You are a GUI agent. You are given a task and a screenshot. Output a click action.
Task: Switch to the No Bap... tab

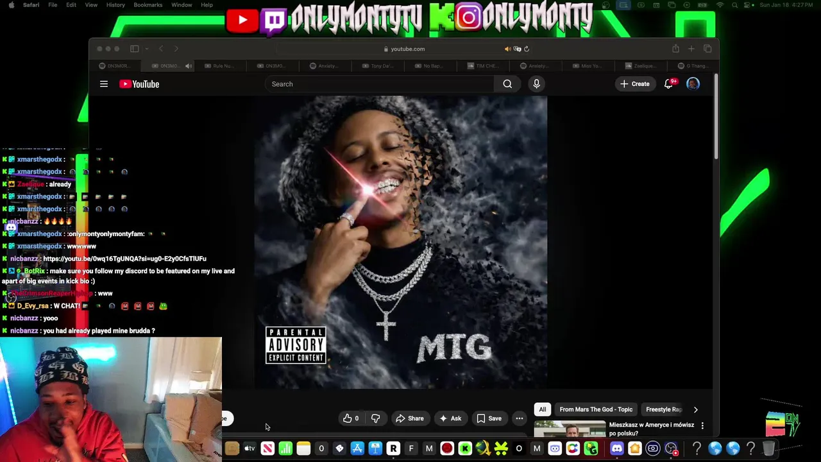pyautogui.click(x=430, y=65)
